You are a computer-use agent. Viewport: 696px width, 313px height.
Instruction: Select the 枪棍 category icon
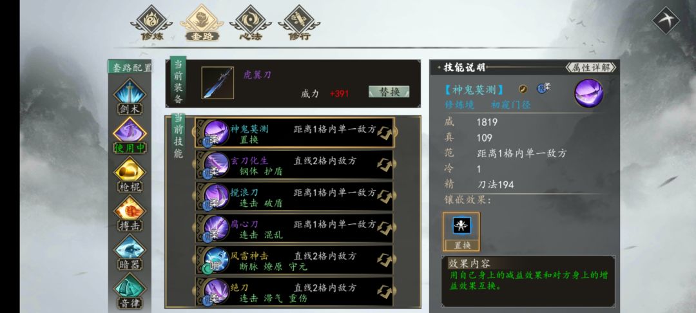point(130,170)
